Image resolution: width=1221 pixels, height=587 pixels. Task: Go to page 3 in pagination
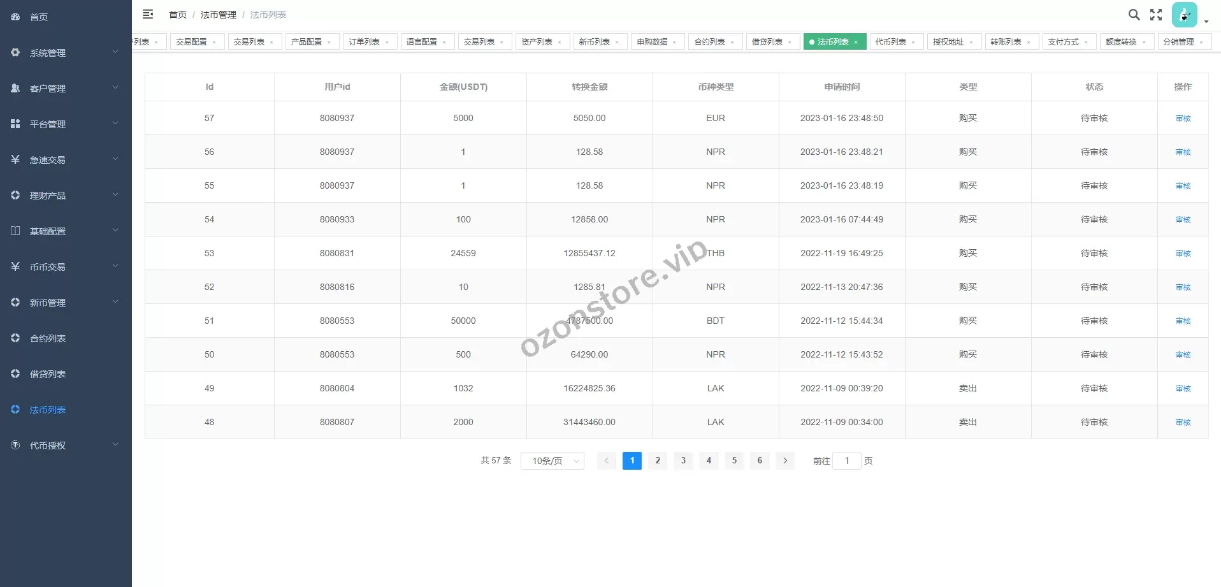pos(683,461)
